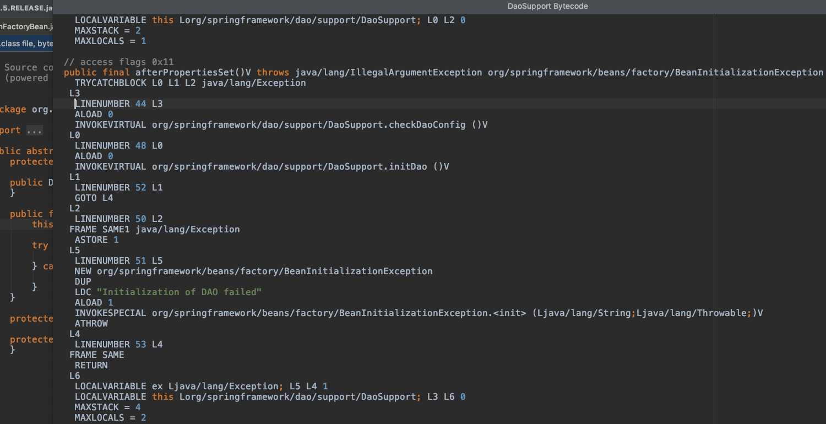
Task: Click the DaoSupport Bytecode popup title
Action: pos(547,6)
